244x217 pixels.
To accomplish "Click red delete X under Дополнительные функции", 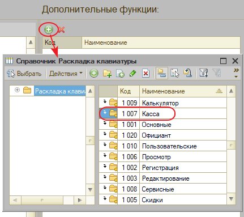I will (x=61, y=29).
